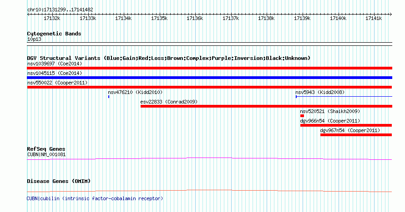Click the nsv1039697 (Coe2014) red loss bar
This screenshot has height=212, width=405.
point(209,68)
